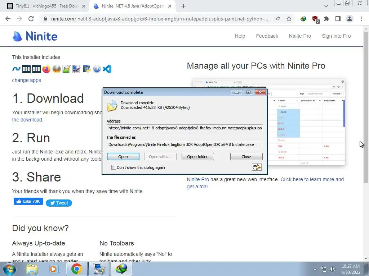Click "Click here to learn more" link
This screenshot has width=369, height=276.
pyautogui.click(x=312, y=179)
